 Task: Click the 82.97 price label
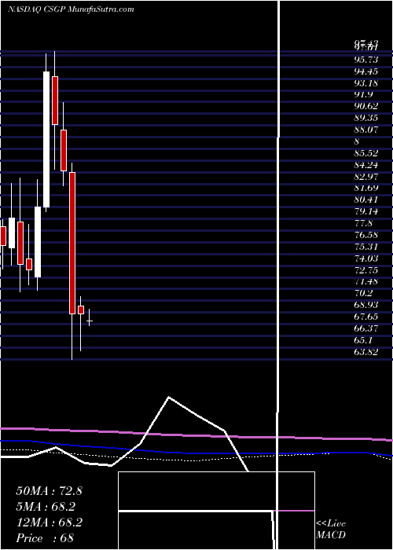[x=366, y=177]
